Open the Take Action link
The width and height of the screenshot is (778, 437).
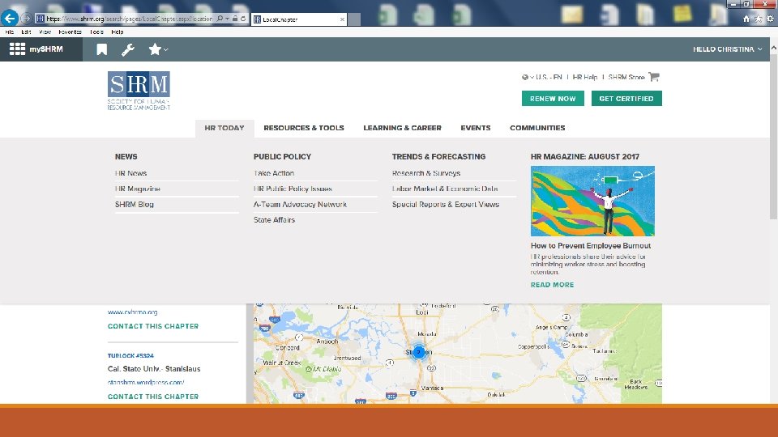pyautogui.click(x=274, y=173)
